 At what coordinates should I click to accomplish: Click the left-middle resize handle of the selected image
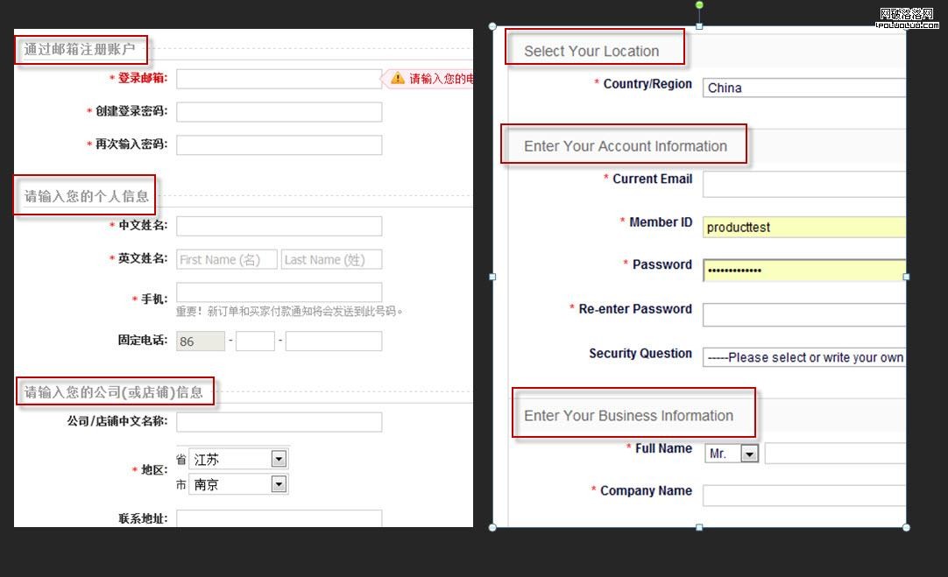(x=492, y=277)
